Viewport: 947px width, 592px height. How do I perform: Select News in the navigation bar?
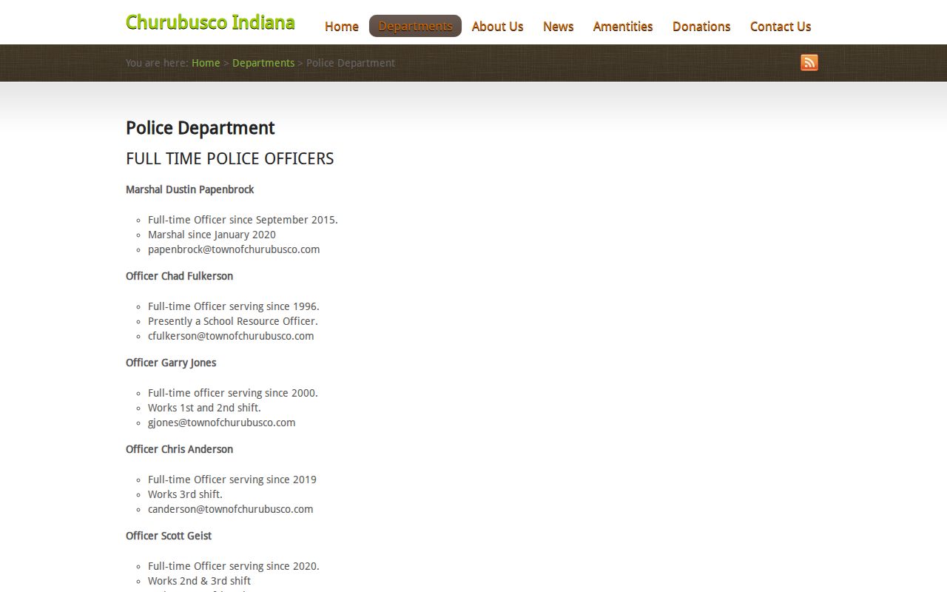point(558,26)
